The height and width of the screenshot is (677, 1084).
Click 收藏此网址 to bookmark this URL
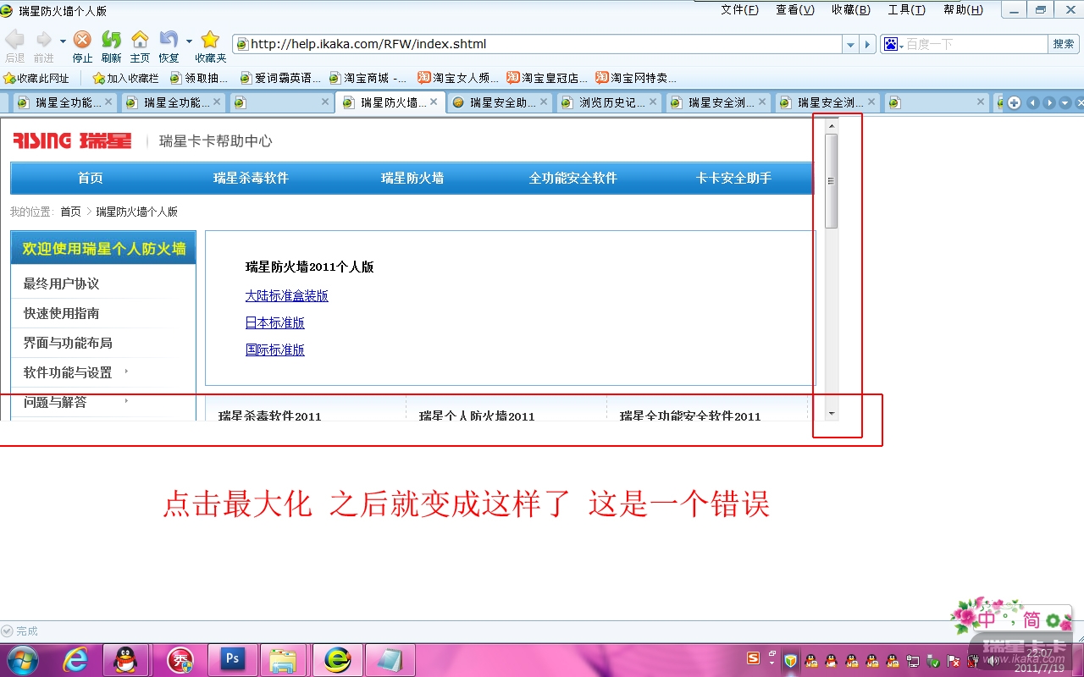(x=36, y=78)
